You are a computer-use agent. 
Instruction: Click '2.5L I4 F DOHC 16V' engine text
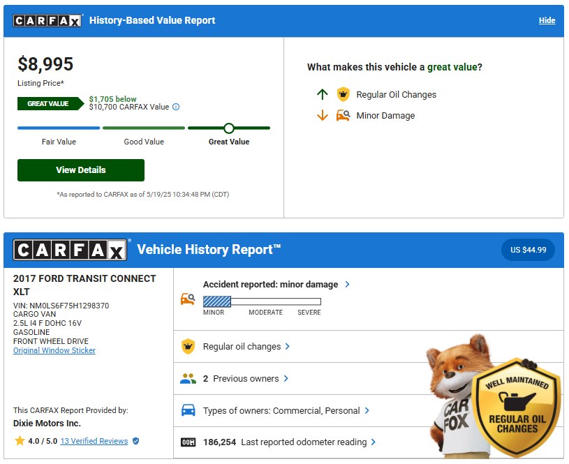(x=47, y=323)
